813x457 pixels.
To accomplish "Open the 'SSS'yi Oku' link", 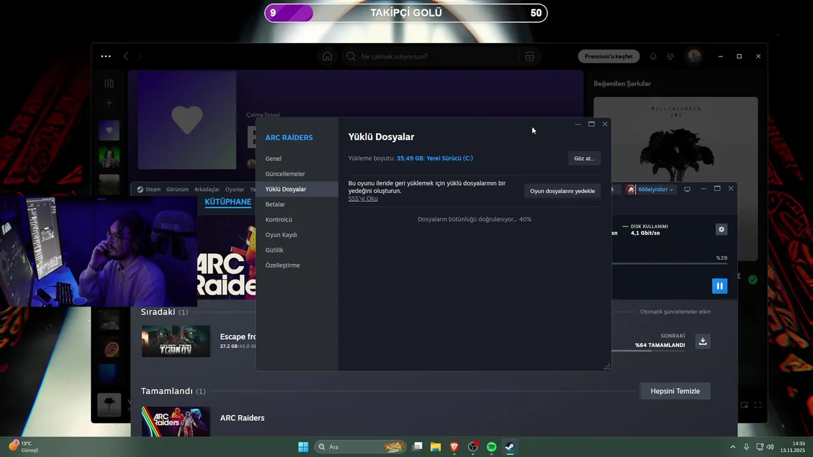I will pos(363,198).
